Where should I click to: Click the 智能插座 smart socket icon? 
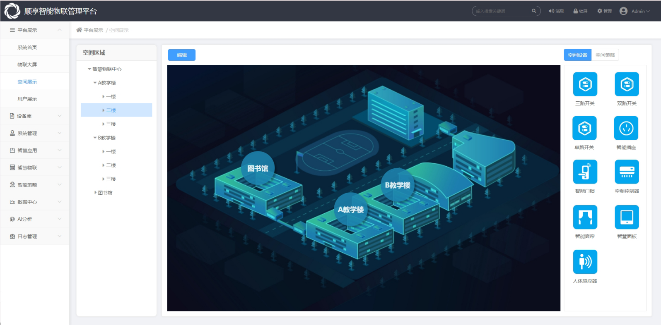click(626, 128)
